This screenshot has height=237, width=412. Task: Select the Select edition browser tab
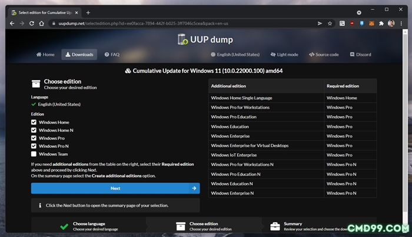coord(45,12)
